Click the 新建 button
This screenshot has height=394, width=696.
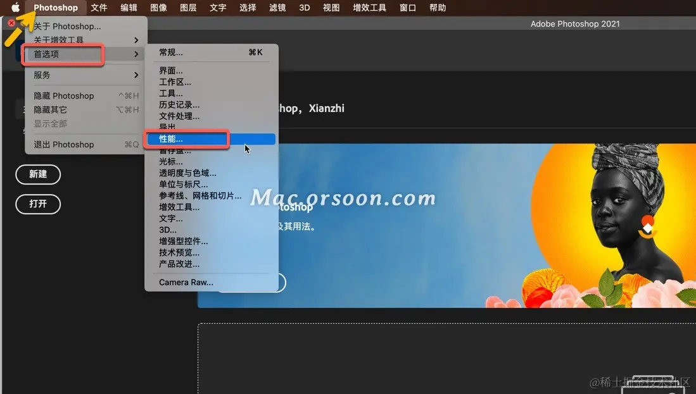38,174
